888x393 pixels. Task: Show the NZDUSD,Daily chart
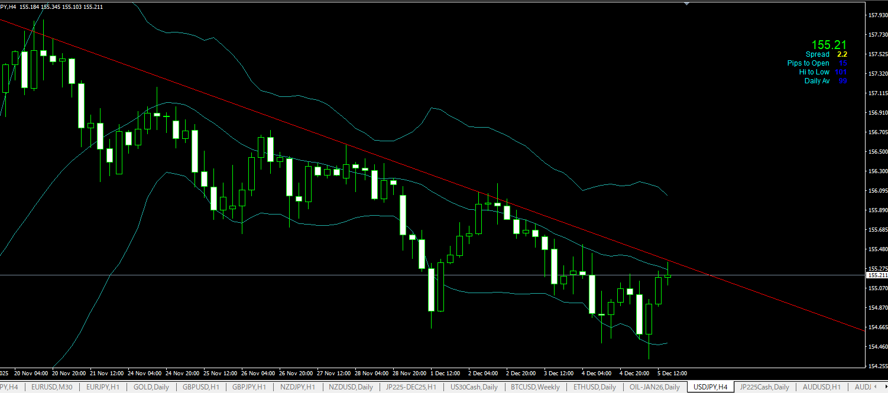351,387
